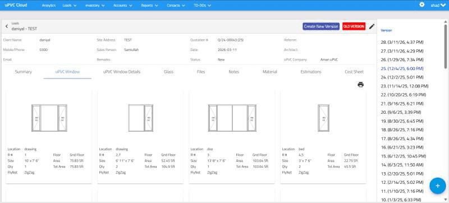Click the 45.5 Sft total area value
Image resolution: width=449 pixels, height=203 pixels.
tap(350, 167)
